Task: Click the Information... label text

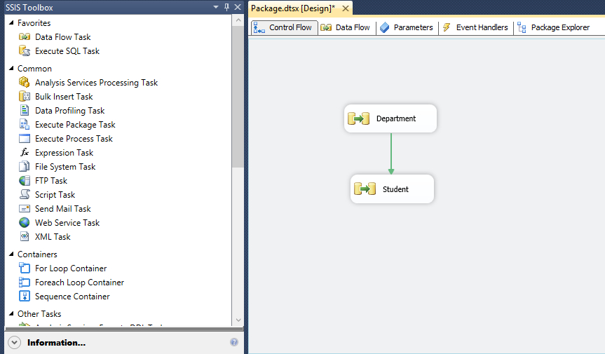Action: (56, 342)
